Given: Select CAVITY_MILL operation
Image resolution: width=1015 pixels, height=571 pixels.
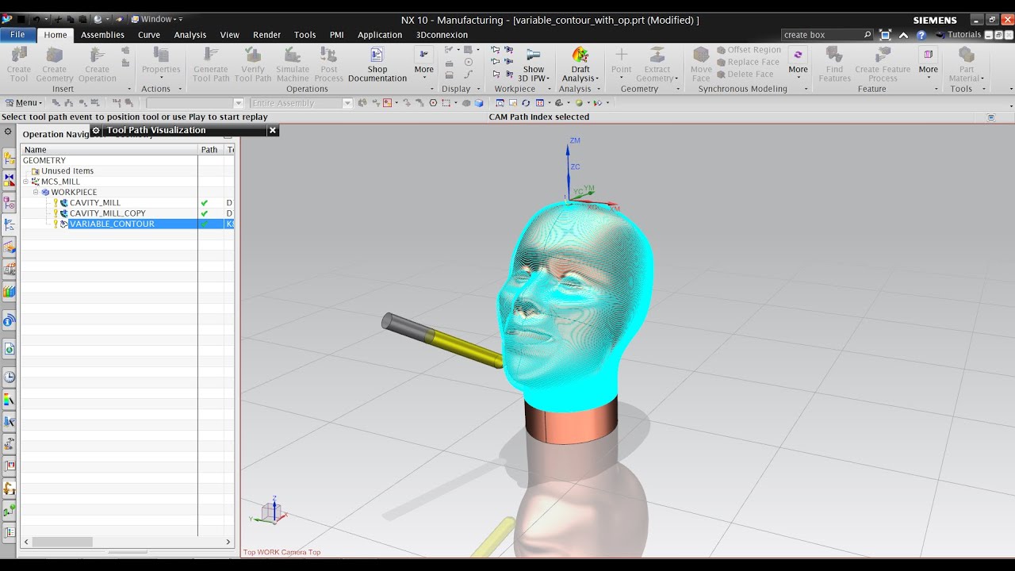Looking at the screenshot, I should (94, 203).
